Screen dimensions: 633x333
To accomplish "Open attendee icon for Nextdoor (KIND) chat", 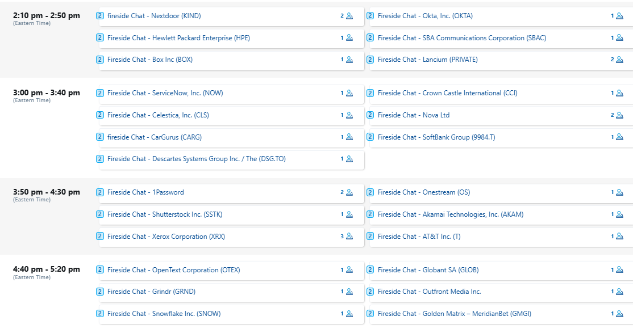I will (x=349, y=16).
